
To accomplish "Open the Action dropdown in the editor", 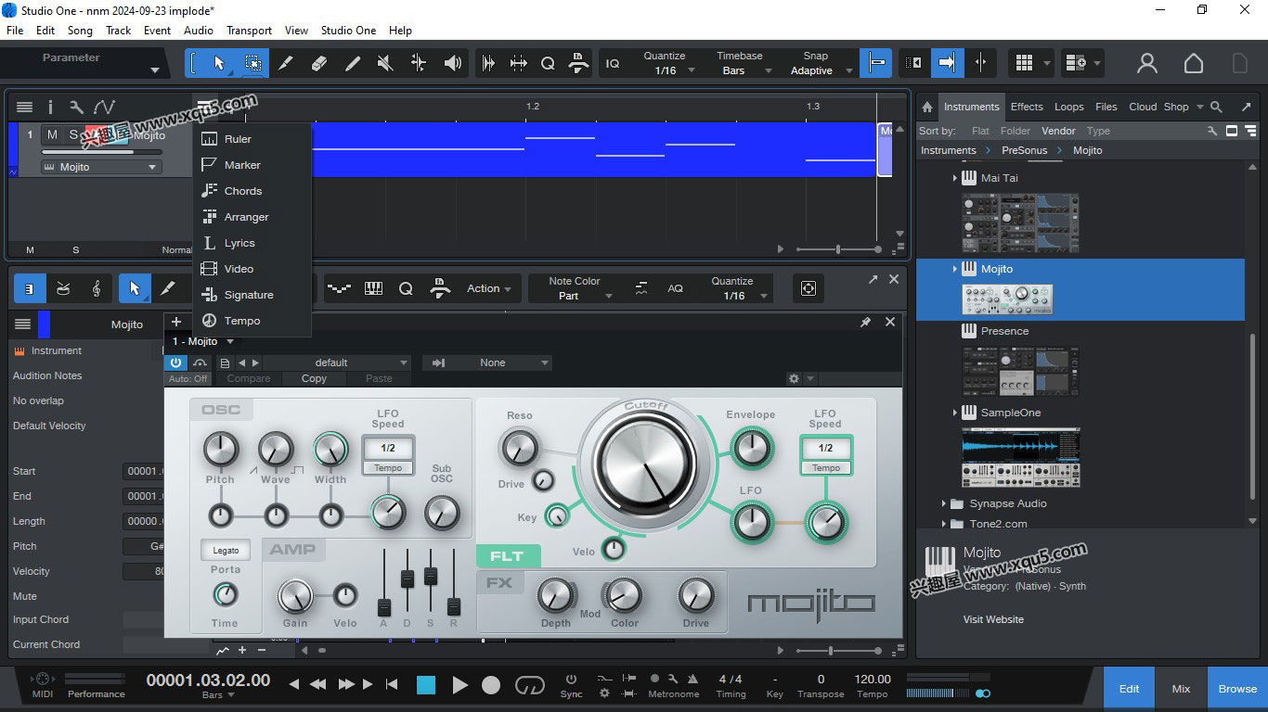I will (489, 288).
